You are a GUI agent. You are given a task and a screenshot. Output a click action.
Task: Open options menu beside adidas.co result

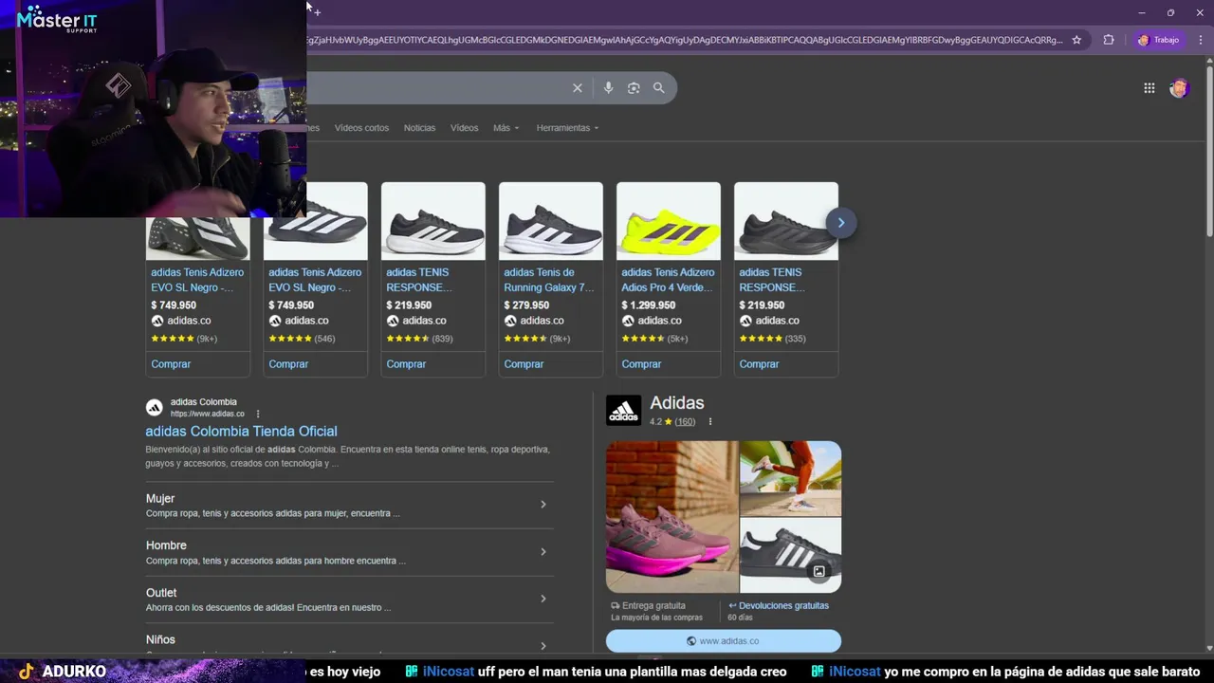tap(258, 414)
